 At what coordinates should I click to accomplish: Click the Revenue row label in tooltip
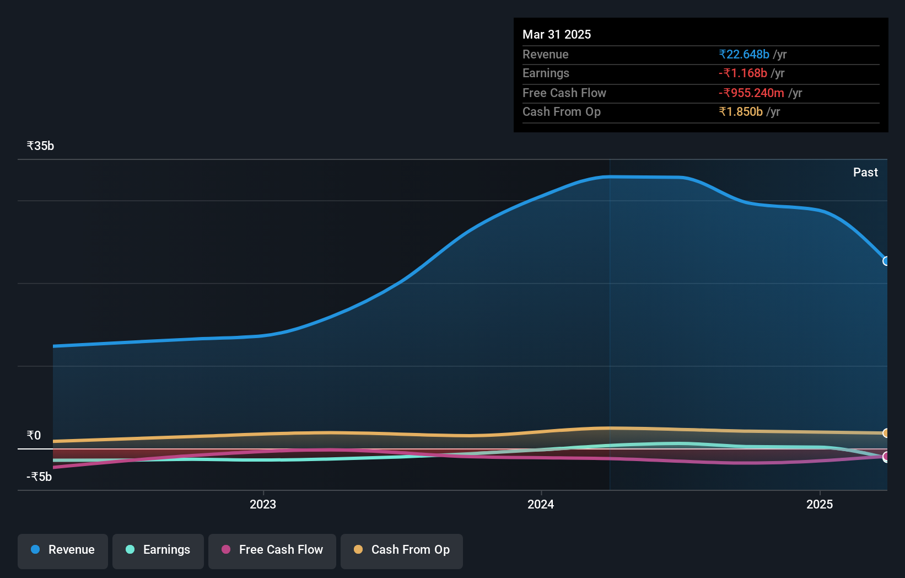546,54
